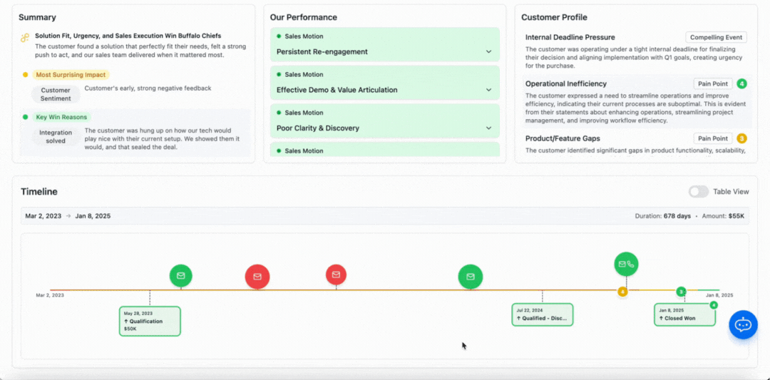Click the Duration: 678 days text
Viewport: 770px width, 380px height.
663,216
